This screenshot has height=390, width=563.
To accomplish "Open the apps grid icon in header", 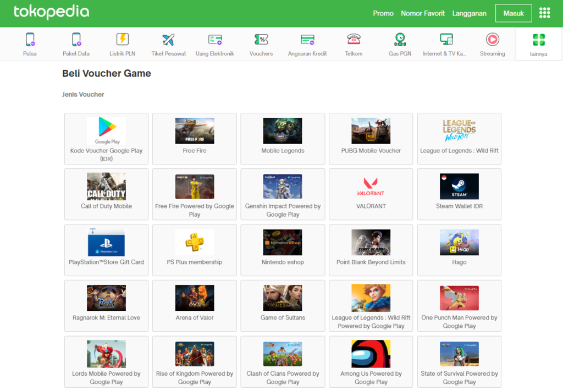I will (x=545, y=13).
